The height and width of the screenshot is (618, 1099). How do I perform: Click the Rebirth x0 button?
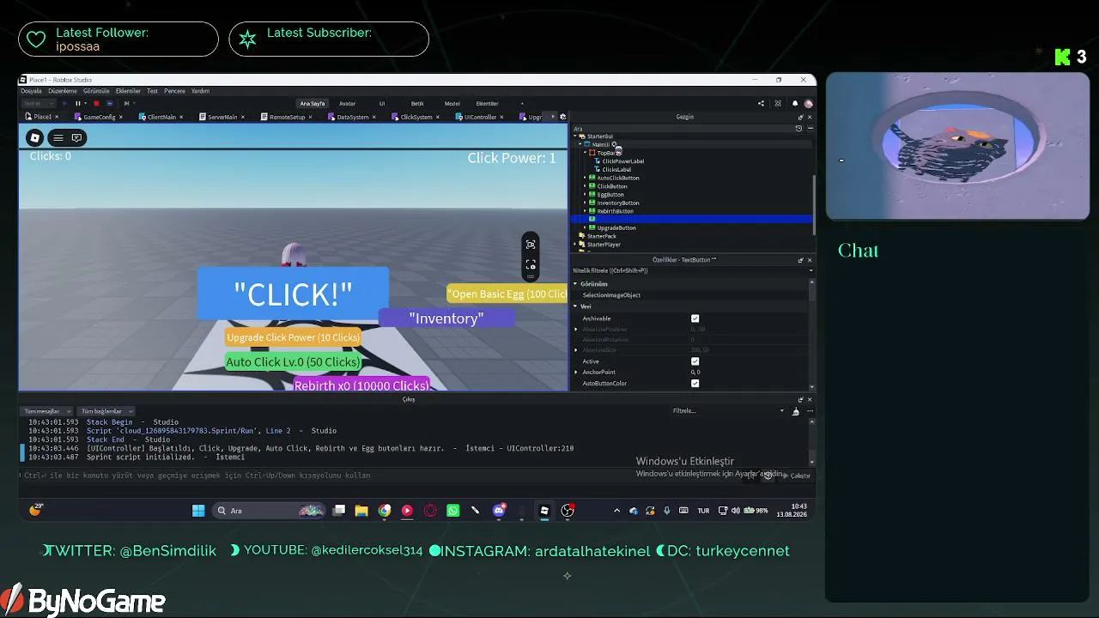(x=361, y=385)
